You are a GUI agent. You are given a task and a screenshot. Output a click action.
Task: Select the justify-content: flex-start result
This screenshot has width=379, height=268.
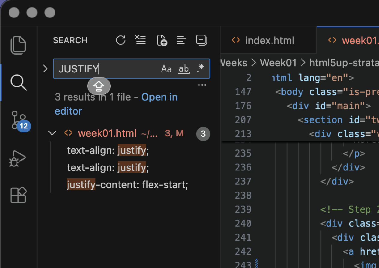pos(127,185)
